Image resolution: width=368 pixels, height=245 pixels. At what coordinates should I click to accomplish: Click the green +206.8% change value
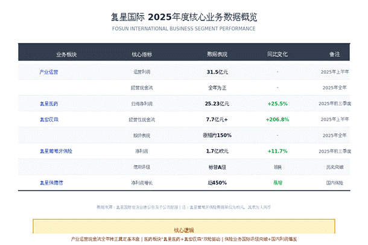click(278, 119)
